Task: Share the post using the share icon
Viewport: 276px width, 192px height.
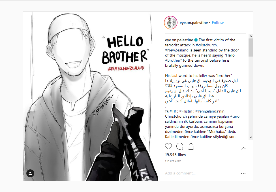Action: point(191,146)
